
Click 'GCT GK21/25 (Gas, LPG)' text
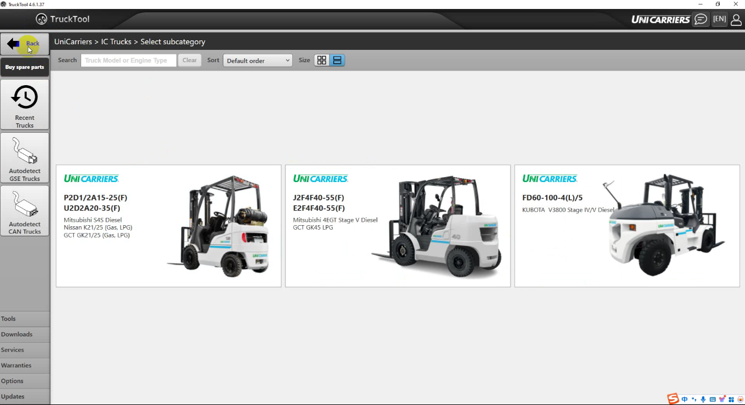coord(97,235)
